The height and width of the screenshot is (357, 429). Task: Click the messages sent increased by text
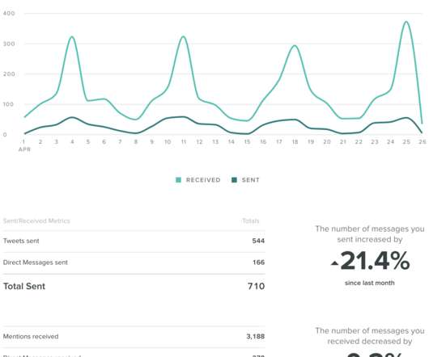(370, 234)
